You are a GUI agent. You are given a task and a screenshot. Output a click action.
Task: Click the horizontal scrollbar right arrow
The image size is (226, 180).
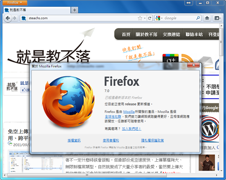[217, 175]
